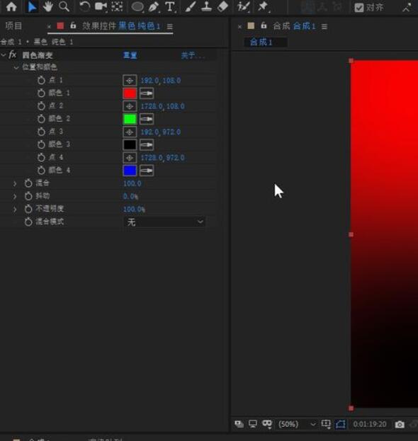Collapse the 位置和颜色 group
418x441 pixels.
point(16,67)
